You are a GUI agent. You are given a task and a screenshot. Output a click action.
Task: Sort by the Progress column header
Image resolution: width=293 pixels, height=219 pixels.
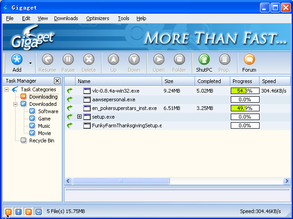tap(245, 81)
